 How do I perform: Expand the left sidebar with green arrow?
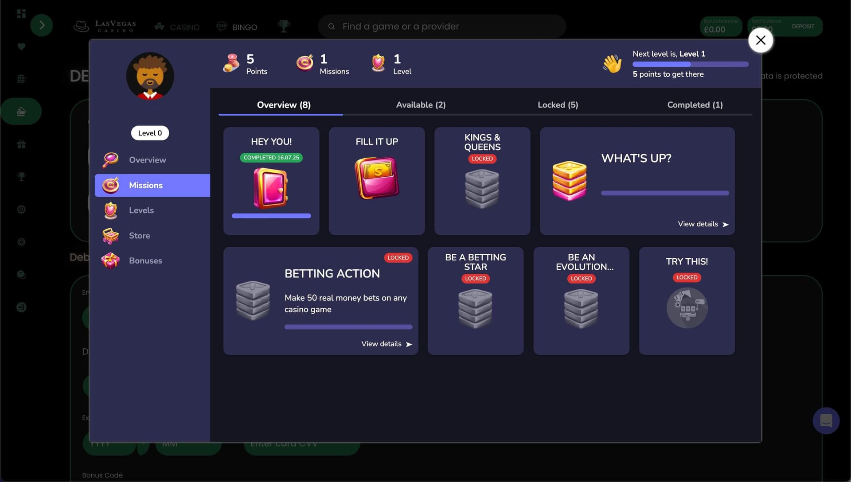pos(42,25)
